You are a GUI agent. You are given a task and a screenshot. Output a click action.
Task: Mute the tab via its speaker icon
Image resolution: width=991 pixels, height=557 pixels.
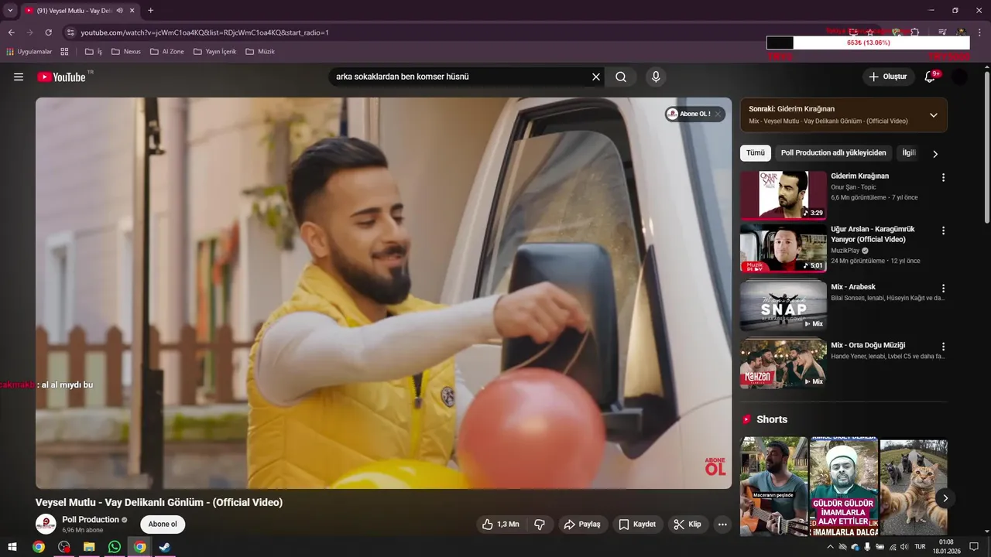click(x=119, y=11)
